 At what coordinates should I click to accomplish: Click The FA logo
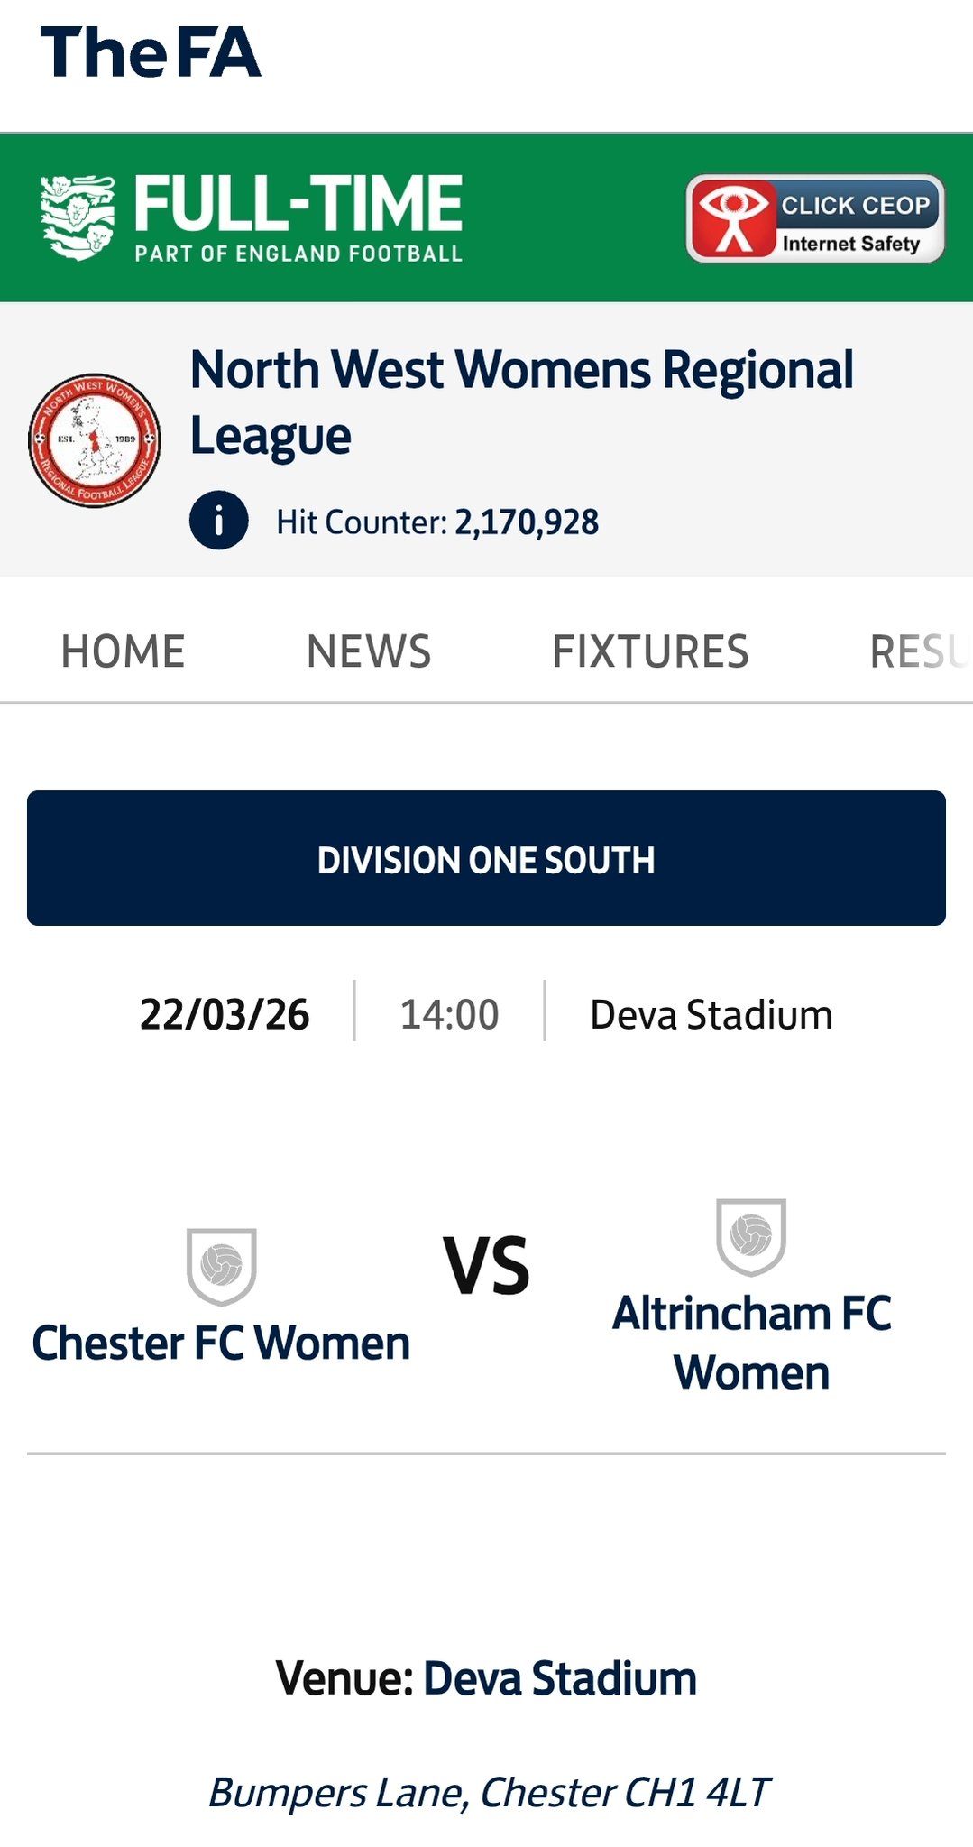[x=151, y=52]
